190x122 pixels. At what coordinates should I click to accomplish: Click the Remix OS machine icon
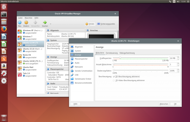click(20, 56)
